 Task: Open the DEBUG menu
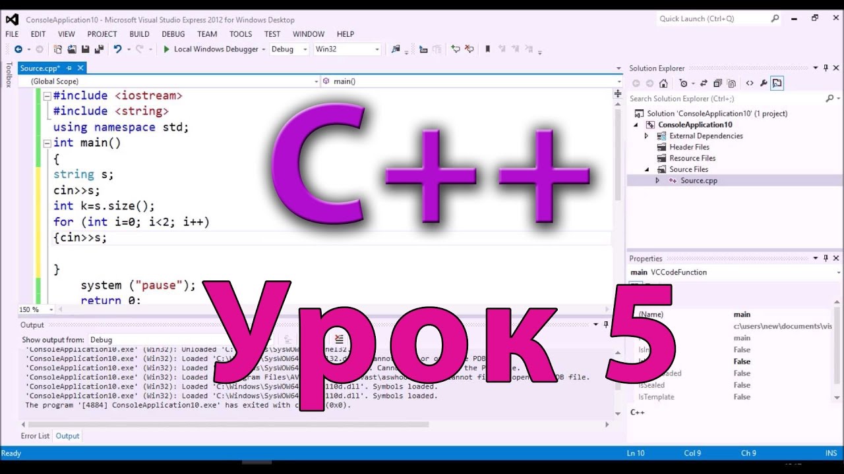(173, 34)
